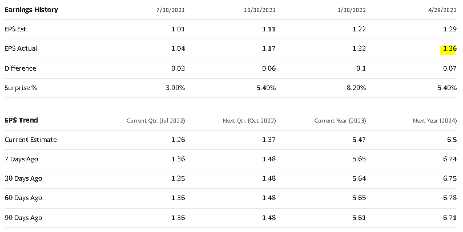Select the Next Qtr. (Oct 2022) header
The image size is (463, 232).
coord(249,121)
